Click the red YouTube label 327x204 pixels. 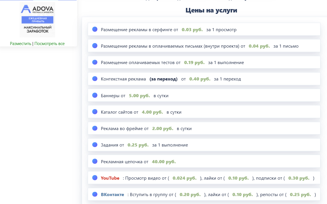click(x=110, y=178)
